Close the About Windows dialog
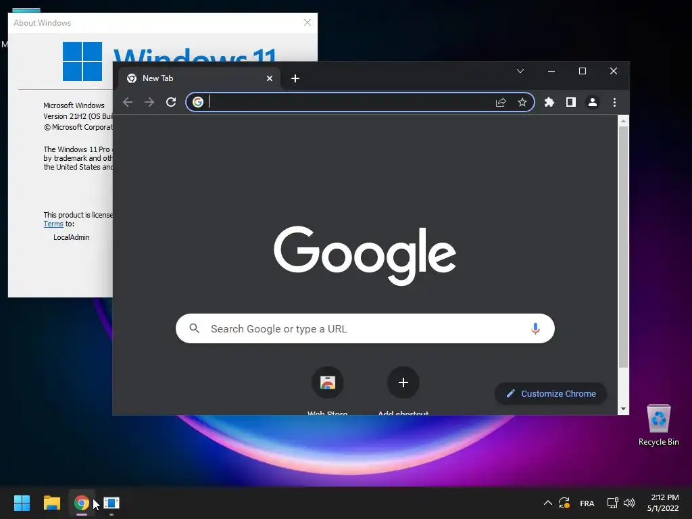This screenshot has width=692, height=519. pos(307,22)
